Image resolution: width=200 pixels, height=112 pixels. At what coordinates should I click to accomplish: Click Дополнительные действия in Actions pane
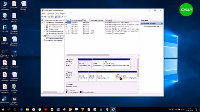(x=152, y=26)
